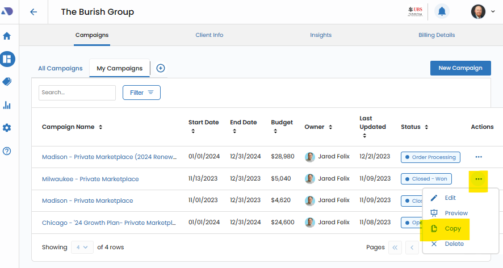Screen dimensions: 503x268
Task: Open the help question mark icon
Action: (x=7, y=151)
